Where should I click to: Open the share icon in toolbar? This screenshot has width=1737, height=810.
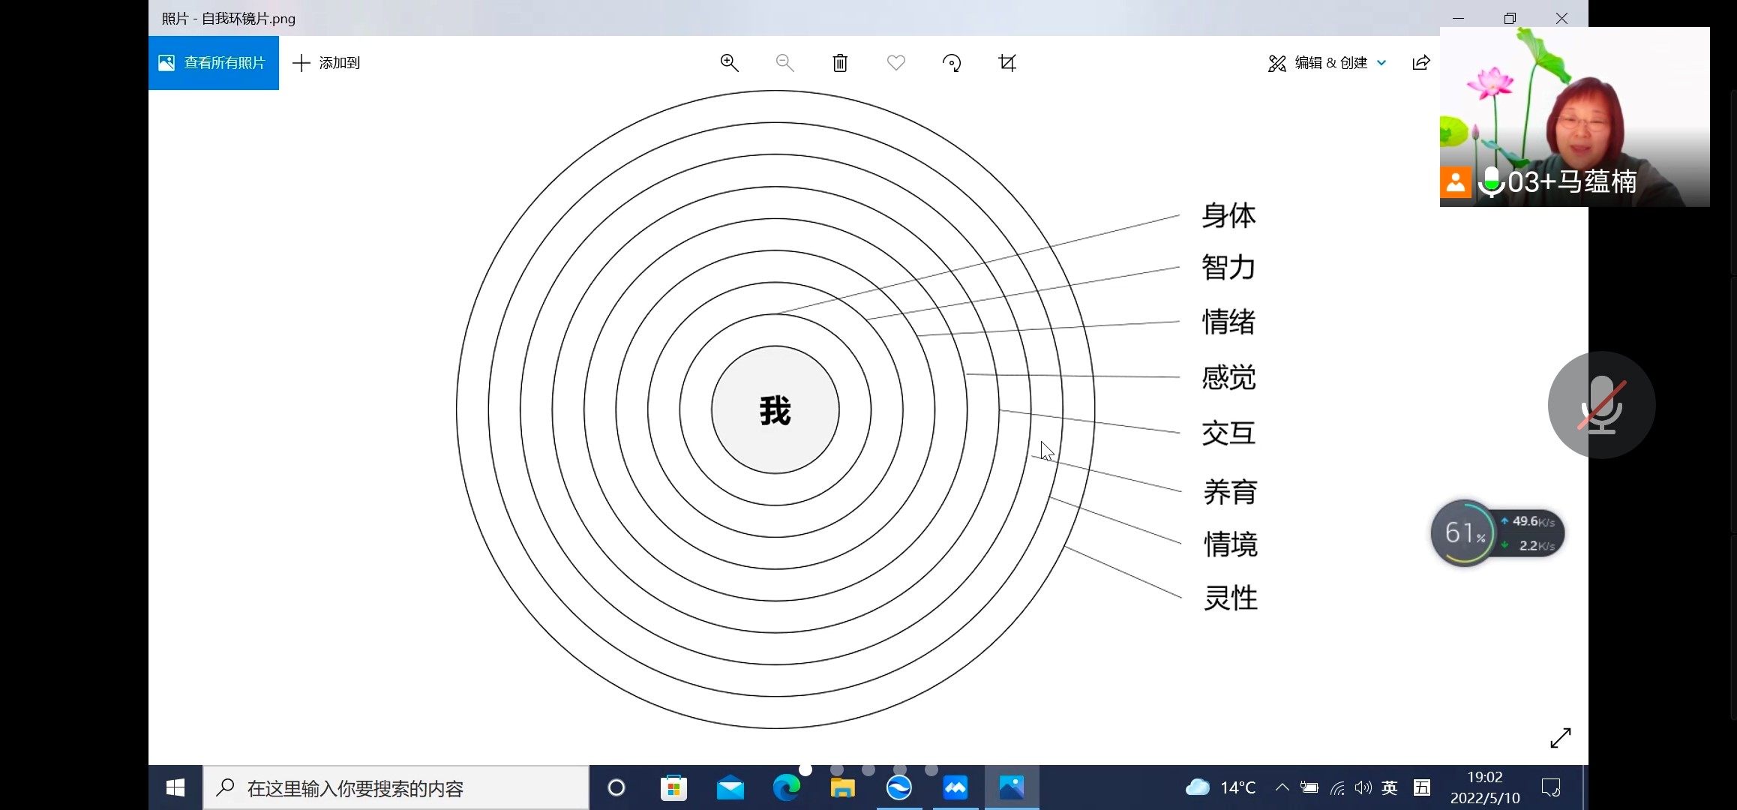tap(1420, 63)
